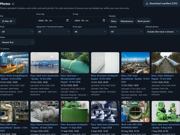Open the Opál üzem 6 Aug green pump thumbnail
Screen dimensions: 180x135
(x=166, y=111)
